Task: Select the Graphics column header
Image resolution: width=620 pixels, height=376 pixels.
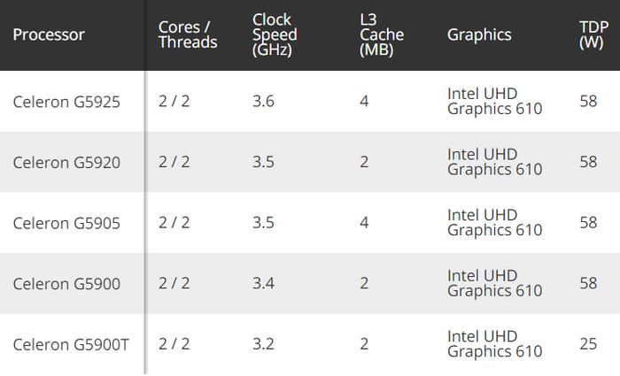Action: (479, 35)
